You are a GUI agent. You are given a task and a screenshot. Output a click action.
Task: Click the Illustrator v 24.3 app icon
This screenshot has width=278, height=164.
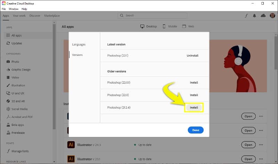click(71, 145)
